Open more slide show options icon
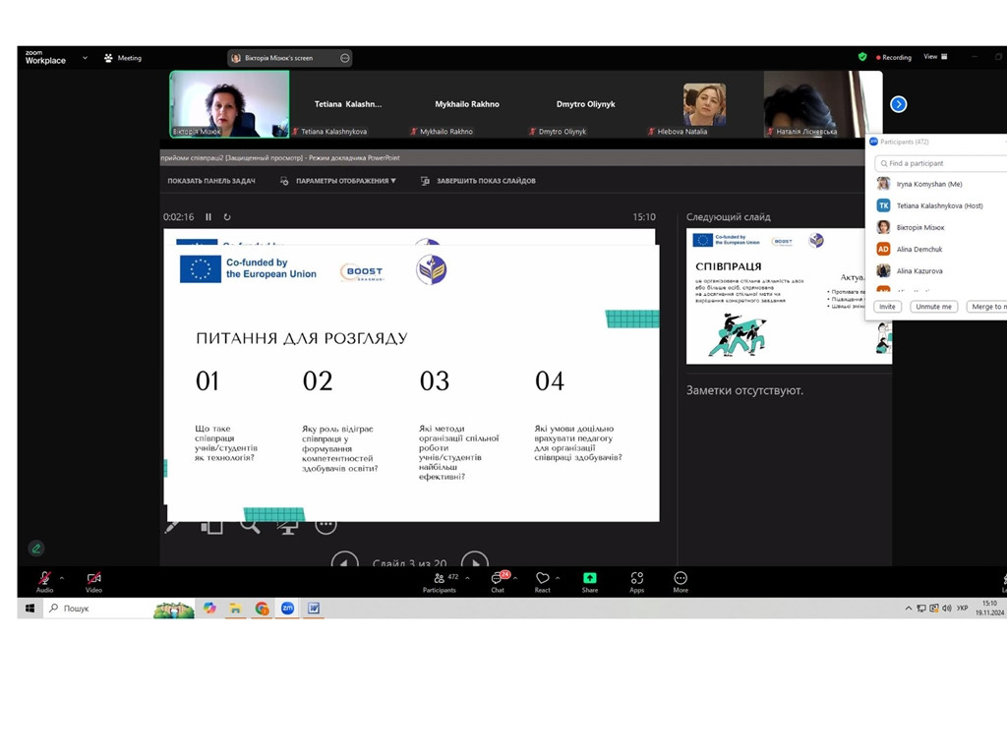The width and height of the screenshot is (1007, 755). [x=326, y=527]
